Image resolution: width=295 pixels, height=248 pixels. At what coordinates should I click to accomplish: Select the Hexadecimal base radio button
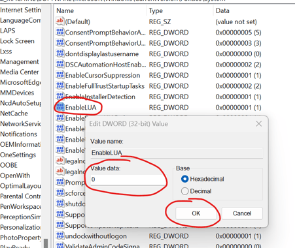coord(184,179)
